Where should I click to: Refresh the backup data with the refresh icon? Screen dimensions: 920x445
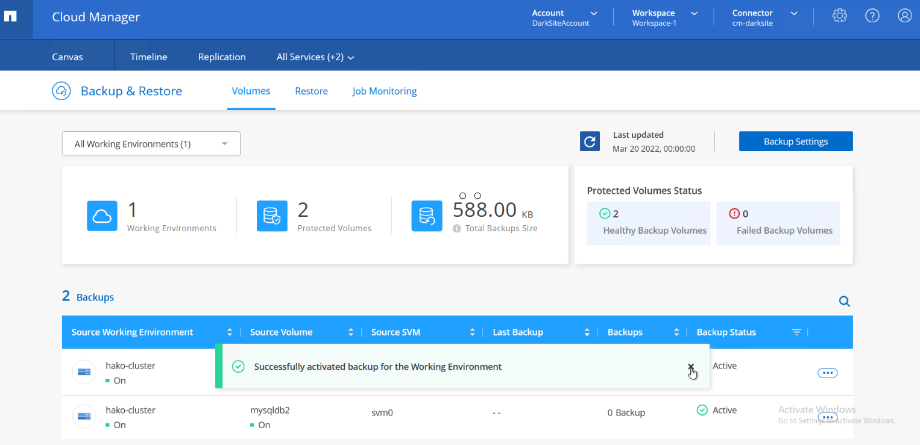coord(590,141)
